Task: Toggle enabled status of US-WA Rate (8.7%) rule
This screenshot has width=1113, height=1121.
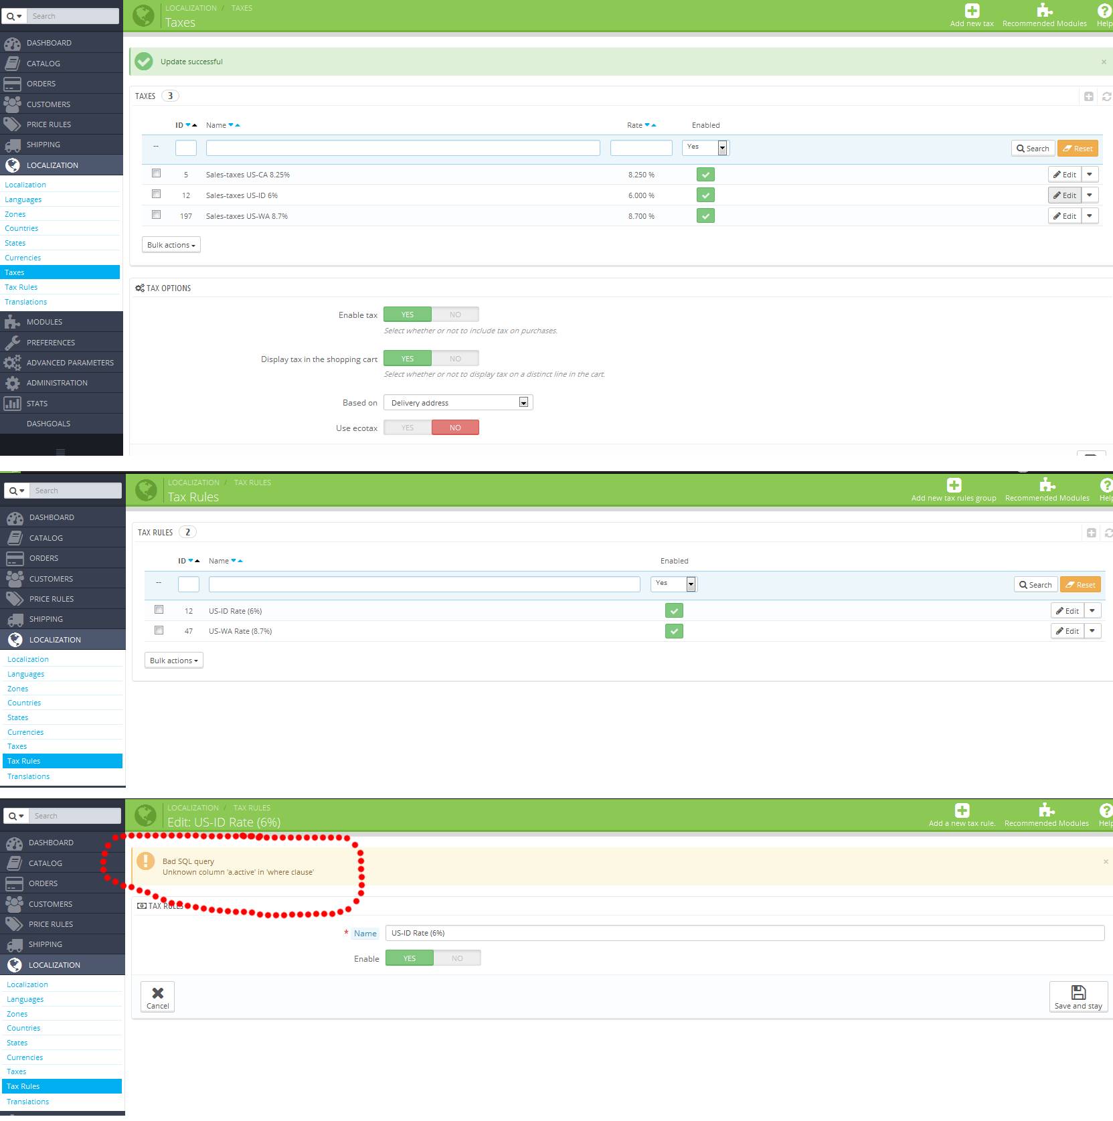Action: [x=674, y=631]
